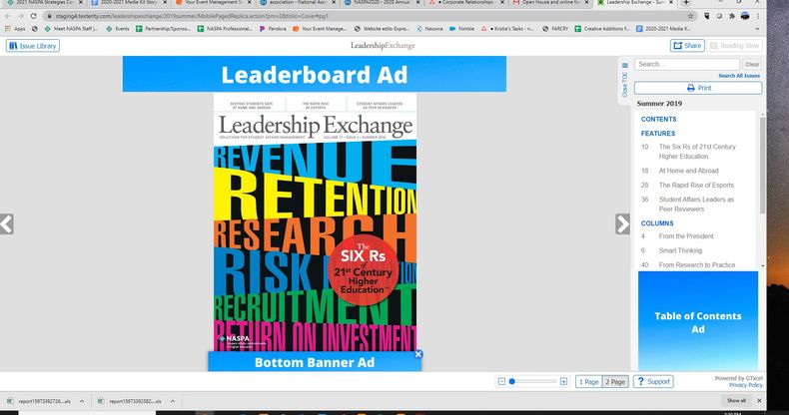Viewport: 789px width, 415px height.
Task: Close the Bottom Banner Ad
Action: click(418, 354)
